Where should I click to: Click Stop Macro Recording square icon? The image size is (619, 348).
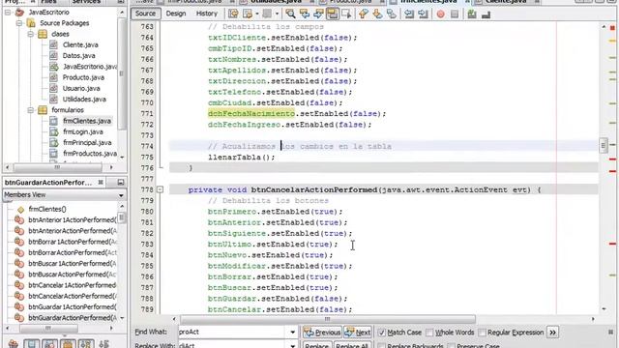(x=455, y=14)
